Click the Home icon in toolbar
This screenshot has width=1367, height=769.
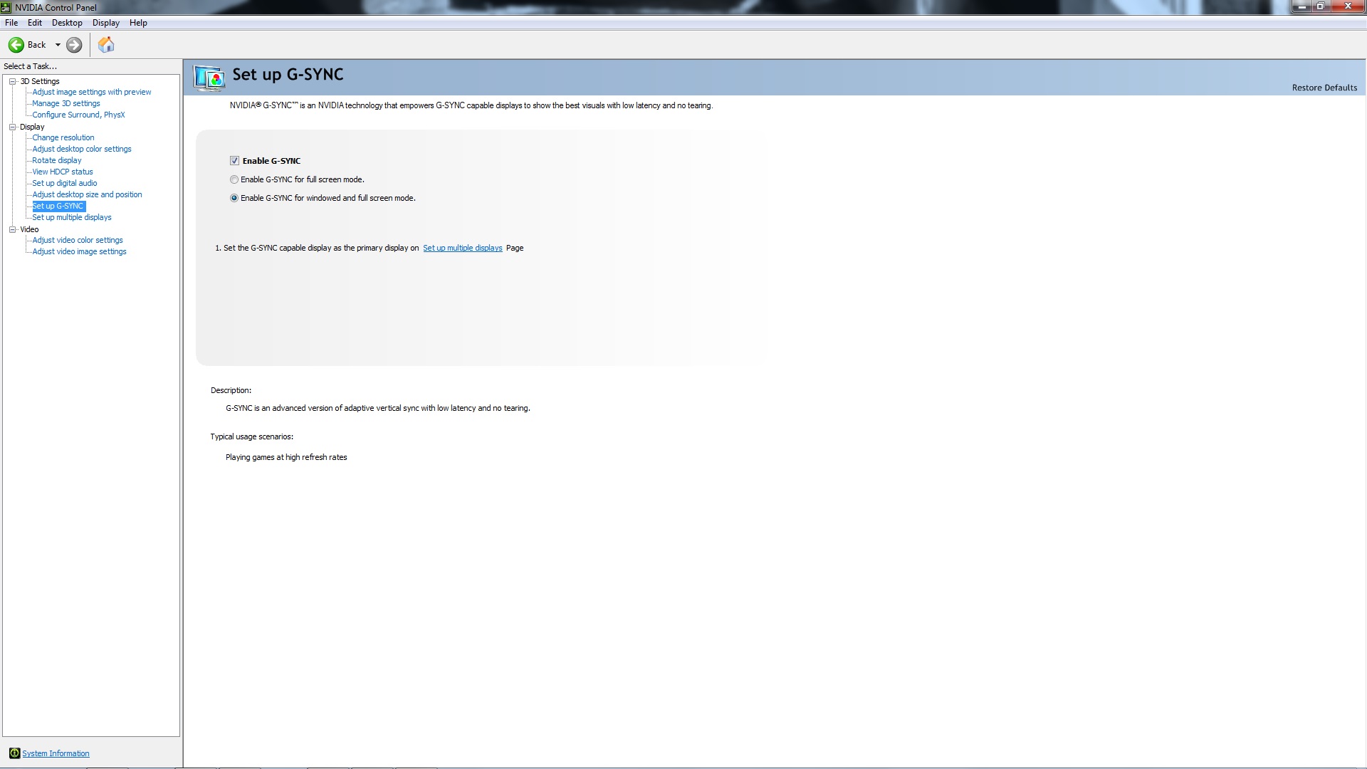106,45
